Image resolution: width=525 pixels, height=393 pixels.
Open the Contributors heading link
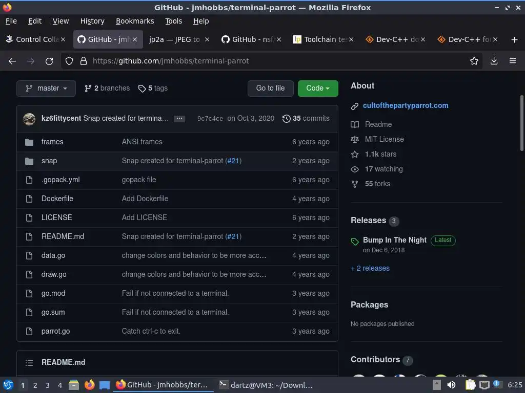point(375,360)
